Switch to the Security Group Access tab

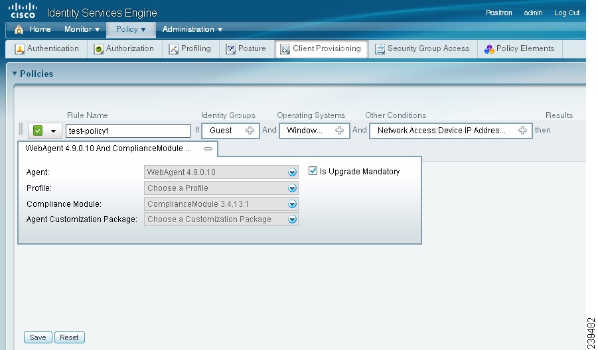(423, 49)
